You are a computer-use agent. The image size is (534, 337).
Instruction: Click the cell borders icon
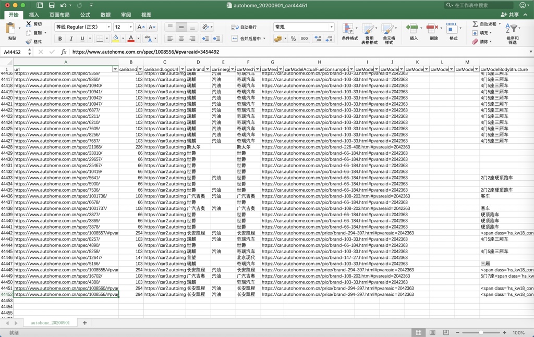(100, 39)
